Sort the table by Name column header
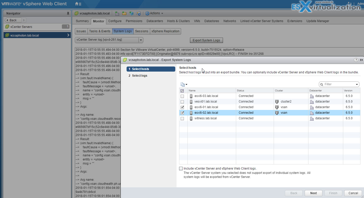 point(212,91)
